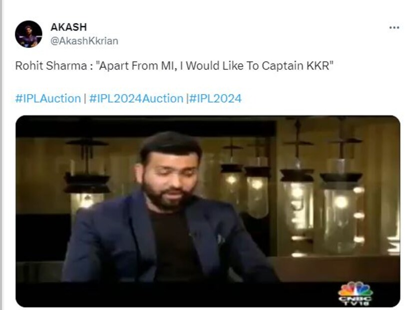
Task: Open the AKASH display name profile link
Action: (69, 27)
